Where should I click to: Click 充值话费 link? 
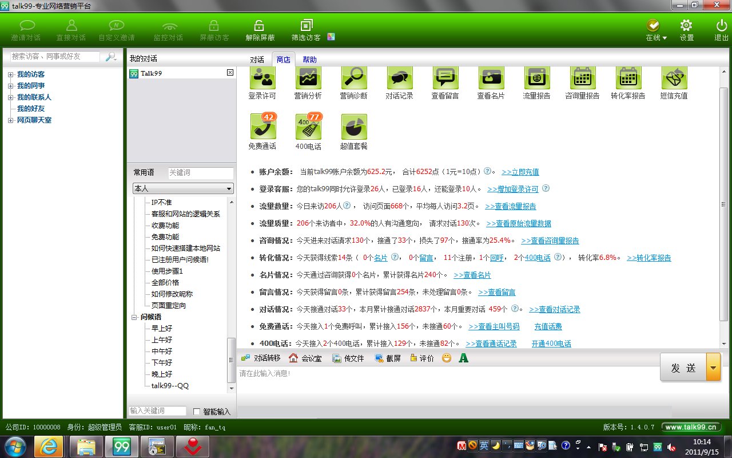tap(548, 326)
